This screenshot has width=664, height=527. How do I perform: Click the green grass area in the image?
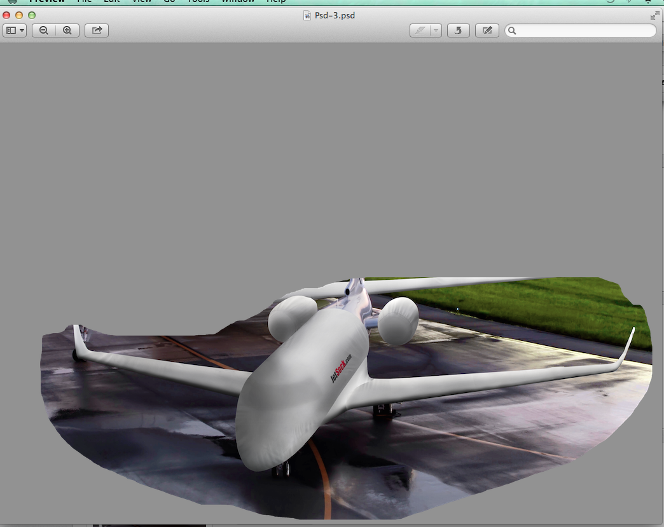click(x=541, y=305)
